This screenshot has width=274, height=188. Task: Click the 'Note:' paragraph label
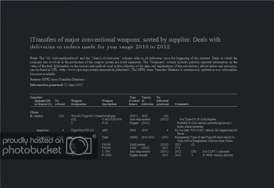pyautogui.click(x=34, y=58)
